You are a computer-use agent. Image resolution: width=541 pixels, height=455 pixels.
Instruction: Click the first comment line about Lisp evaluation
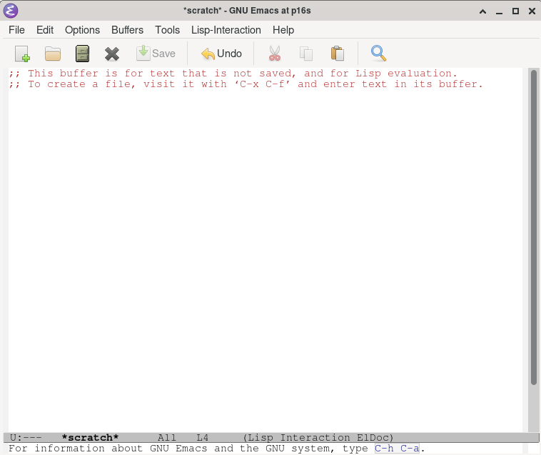point(233,74)
